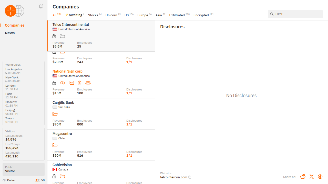Select the All companies tab
The width and height of the screenshot is (328, 184).
pos(57,15)
